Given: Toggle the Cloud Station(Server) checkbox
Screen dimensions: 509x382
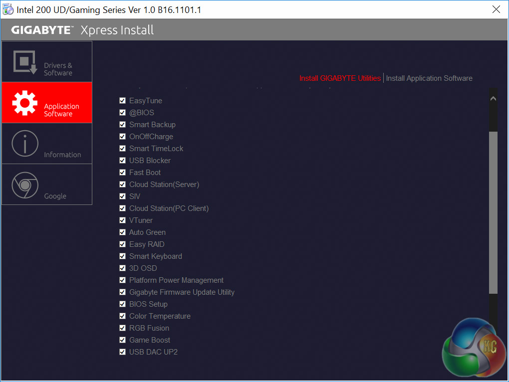Looking at the screenshot, I should 122,185.
